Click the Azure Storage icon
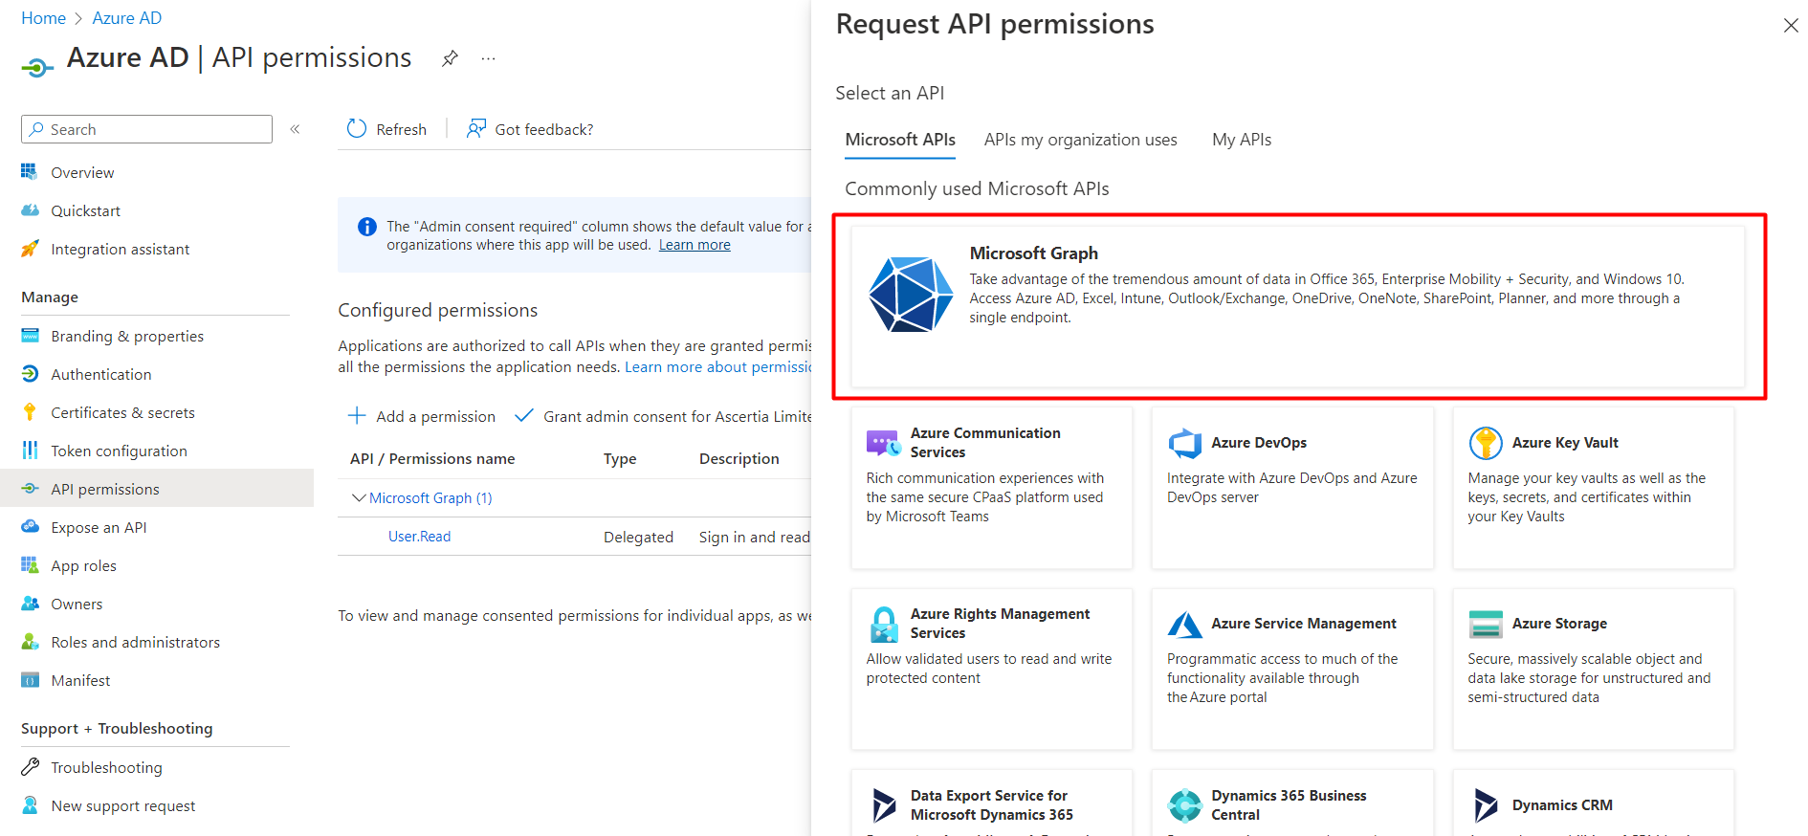Image resolution: width=1808 pixels, height=836 pixels. click(1486, 624)
